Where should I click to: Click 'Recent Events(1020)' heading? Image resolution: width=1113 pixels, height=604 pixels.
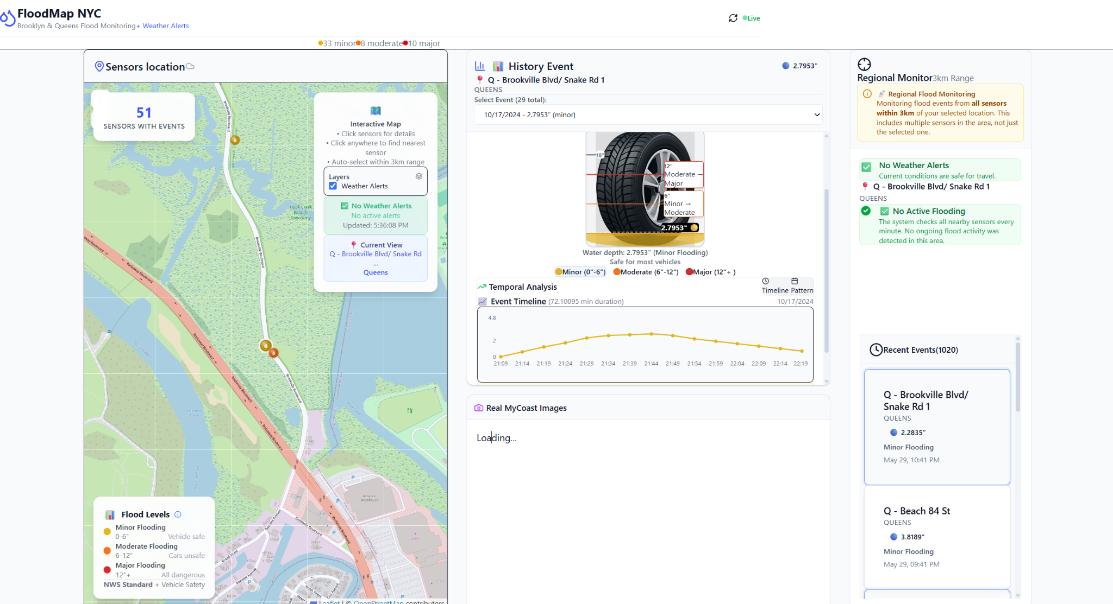pos(921,350)
